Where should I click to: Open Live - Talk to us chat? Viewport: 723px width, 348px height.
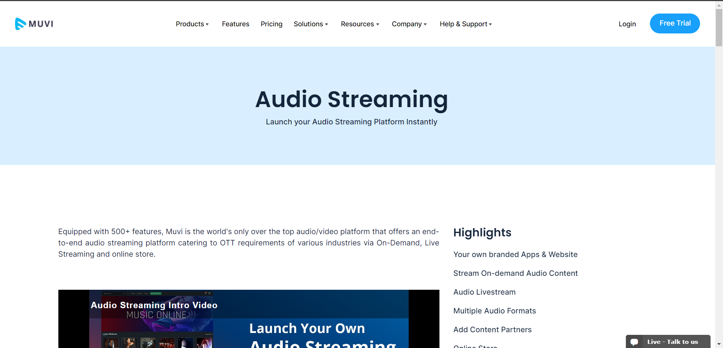[673, 342]
